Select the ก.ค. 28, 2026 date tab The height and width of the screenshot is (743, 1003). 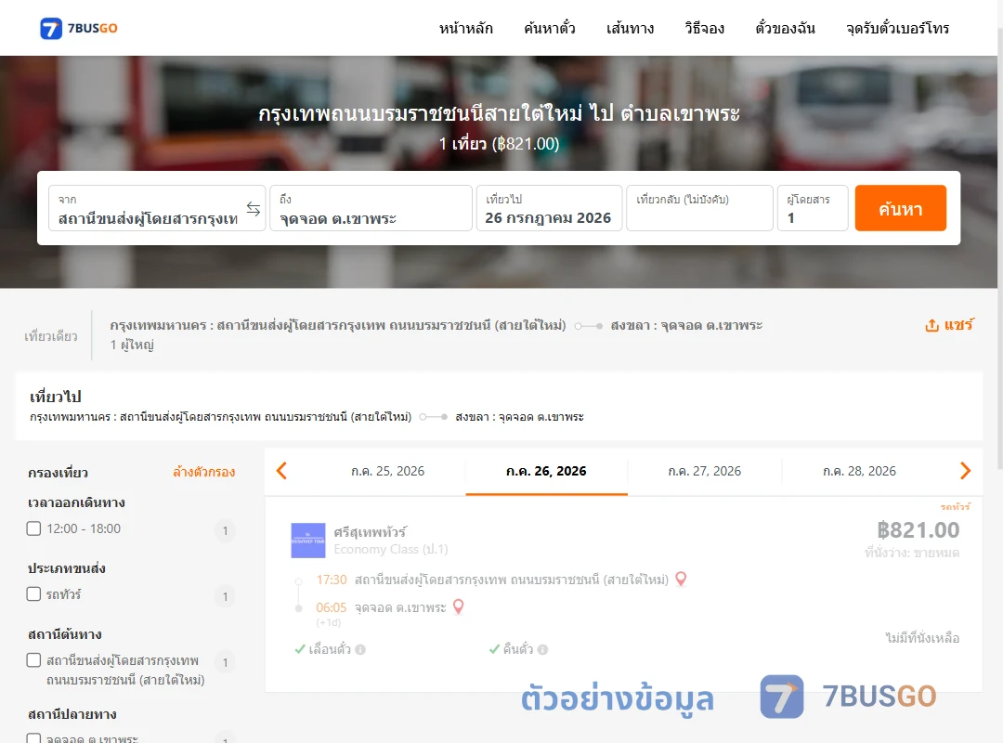859,471
